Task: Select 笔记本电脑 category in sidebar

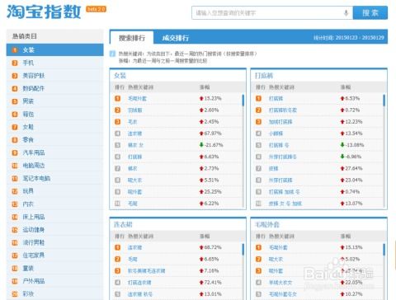Action: [x=55, y=178]
